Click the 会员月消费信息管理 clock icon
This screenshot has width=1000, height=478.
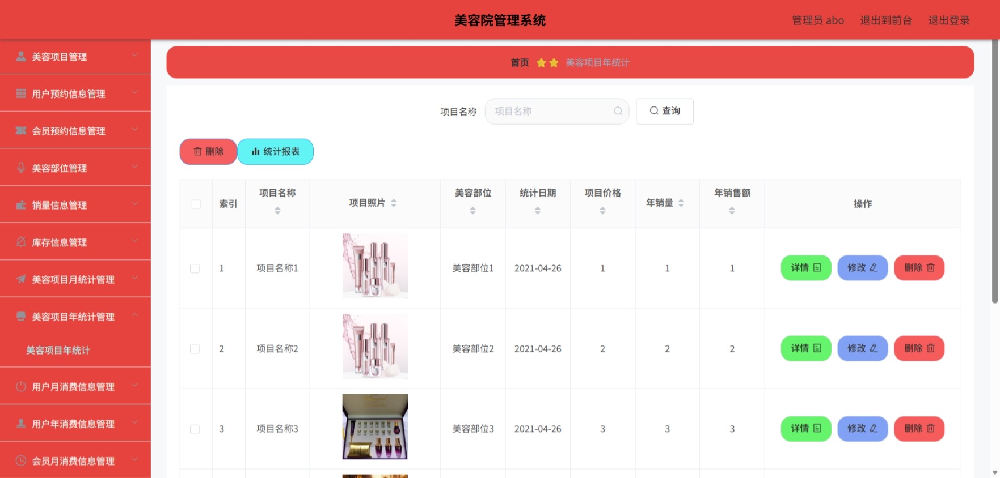[x=21, y=460]
